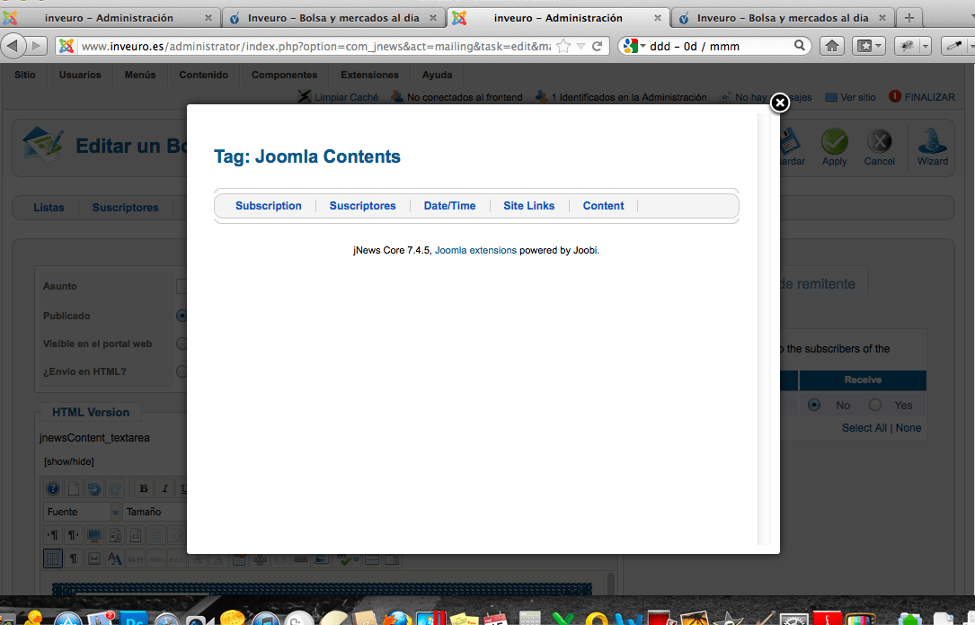Toggle the spellchecker abc icon
Viewport: 975px width, 625px height.
[x=343, y=559]
